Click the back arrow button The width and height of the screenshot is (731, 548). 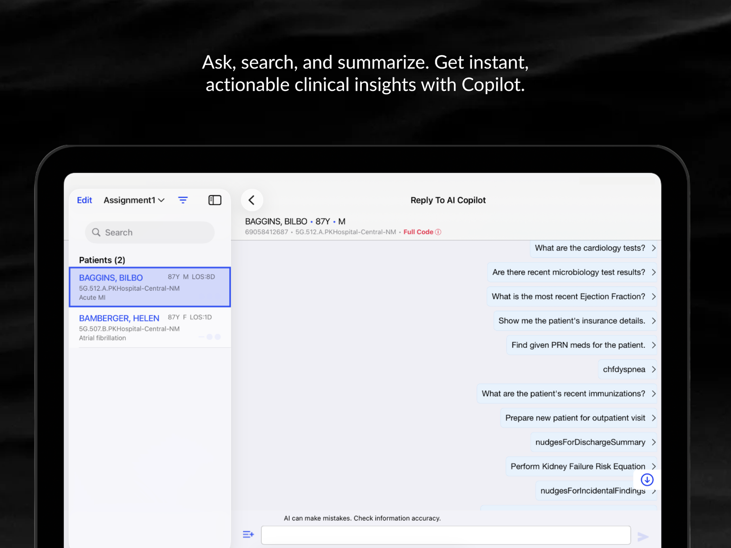coord(252,200)
